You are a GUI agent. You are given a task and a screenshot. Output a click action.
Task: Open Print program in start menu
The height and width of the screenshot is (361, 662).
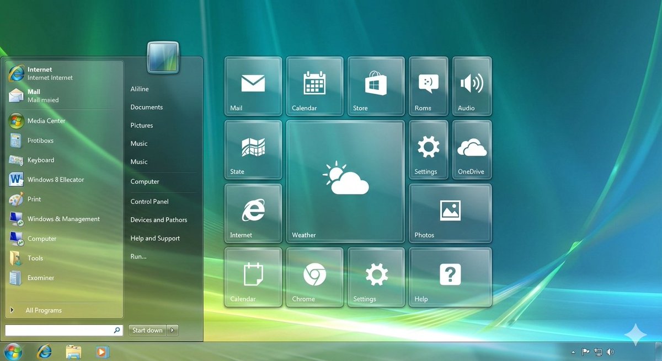(64, 199)
